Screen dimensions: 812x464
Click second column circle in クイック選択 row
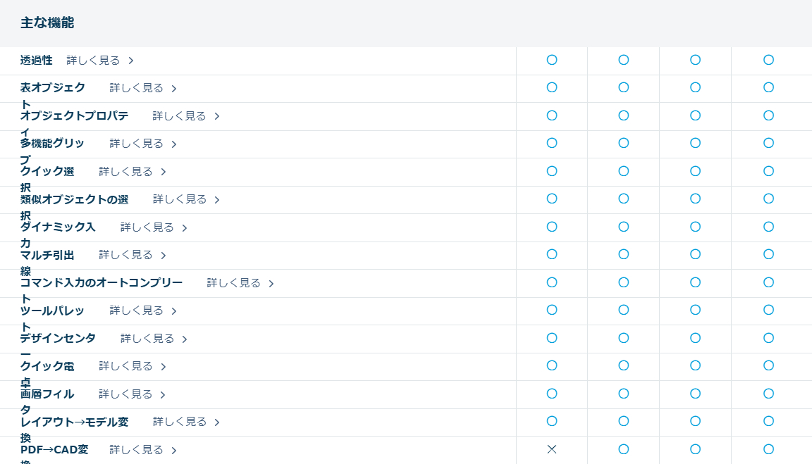tap(623, 171)
